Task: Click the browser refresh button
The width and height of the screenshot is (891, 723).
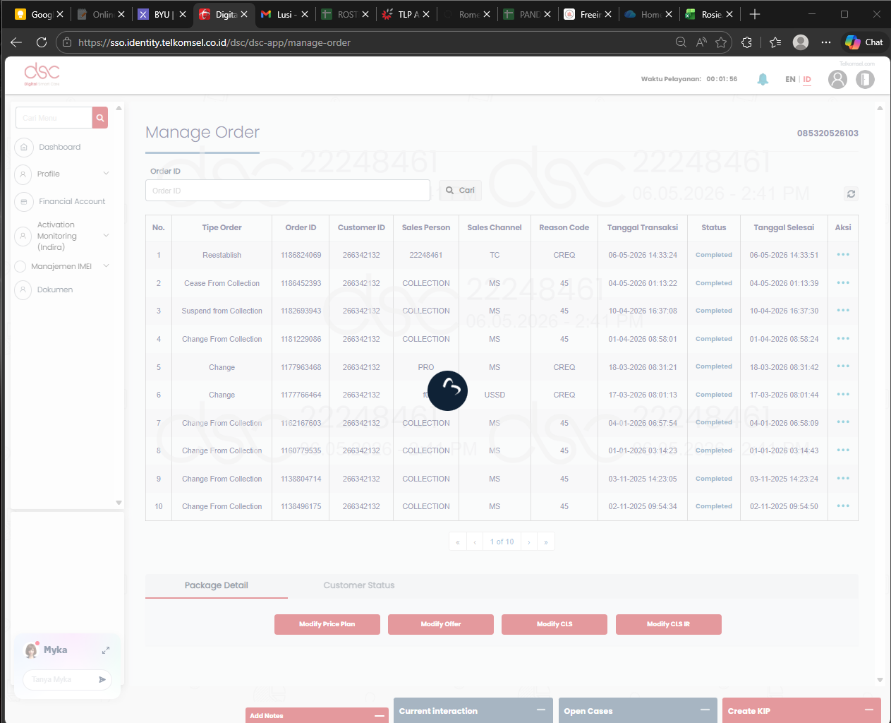Action: 42,42
